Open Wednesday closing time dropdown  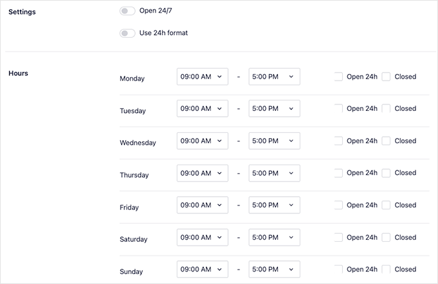point(275,141)
